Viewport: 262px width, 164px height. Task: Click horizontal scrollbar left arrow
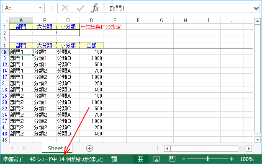(167, 148)
